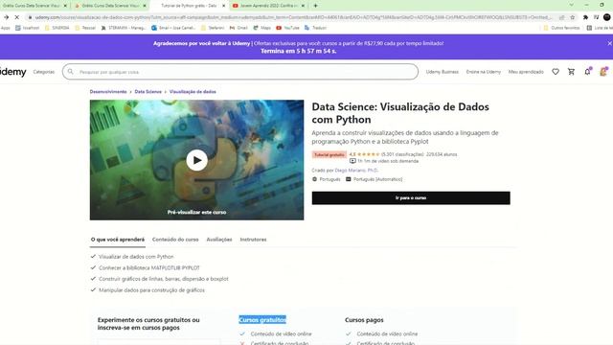Select the Conteúdo do curso tab

175,240
